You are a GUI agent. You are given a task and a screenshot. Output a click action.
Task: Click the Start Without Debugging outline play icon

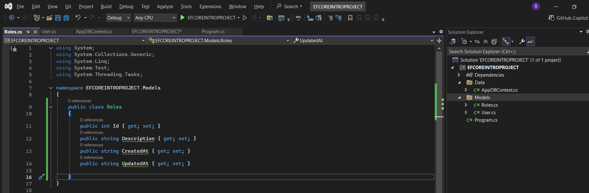[x=245, y=18]
